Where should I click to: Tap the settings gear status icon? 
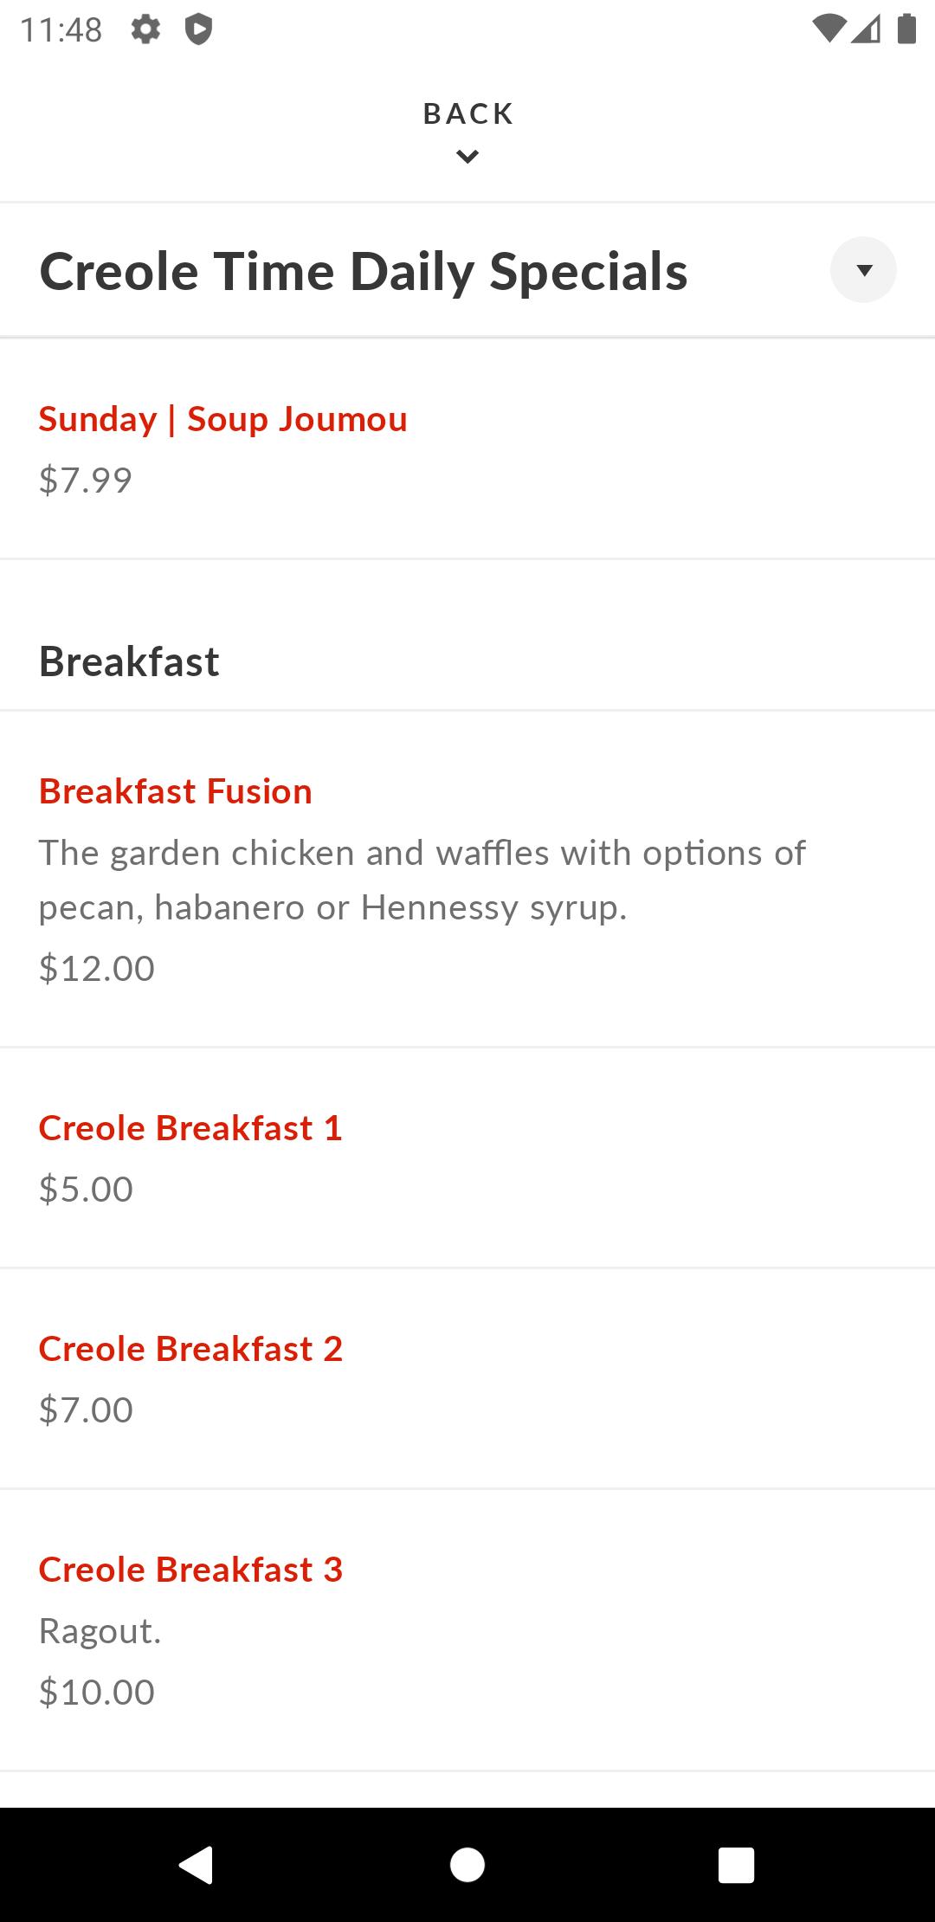(145, 29)
